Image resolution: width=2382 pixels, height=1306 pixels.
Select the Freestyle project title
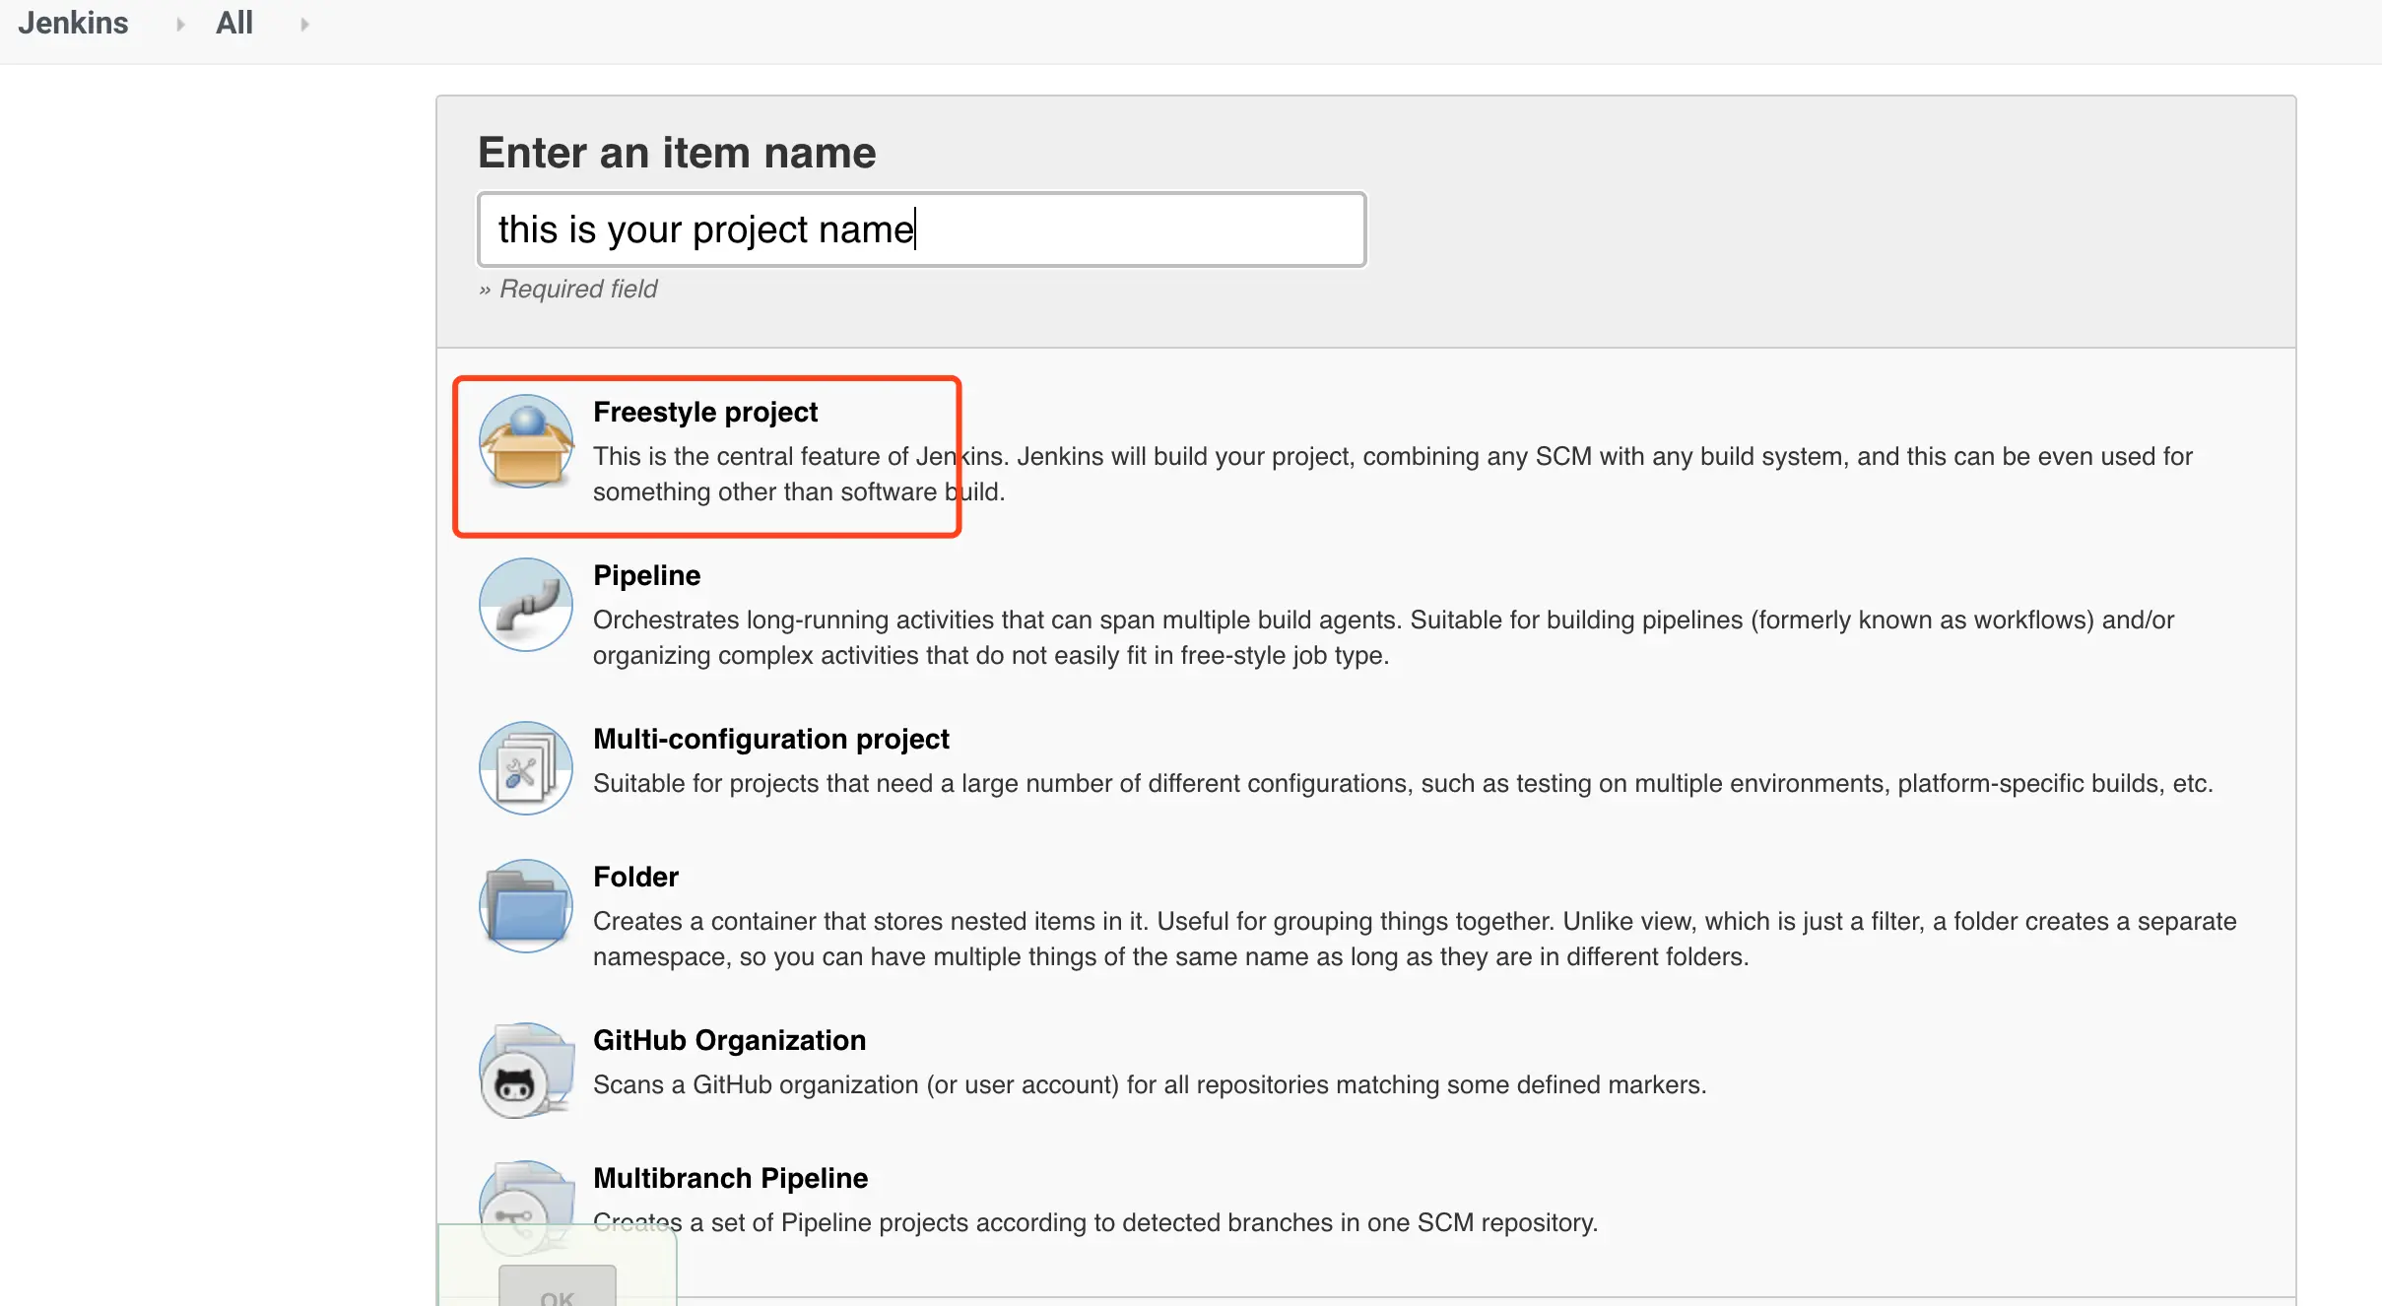(705, 412)
